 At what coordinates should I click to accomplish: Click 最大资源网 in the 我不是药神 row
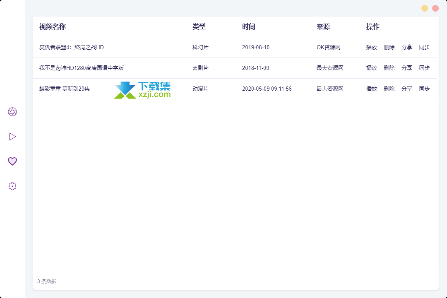pyautogui.click(x=330, y=68)
